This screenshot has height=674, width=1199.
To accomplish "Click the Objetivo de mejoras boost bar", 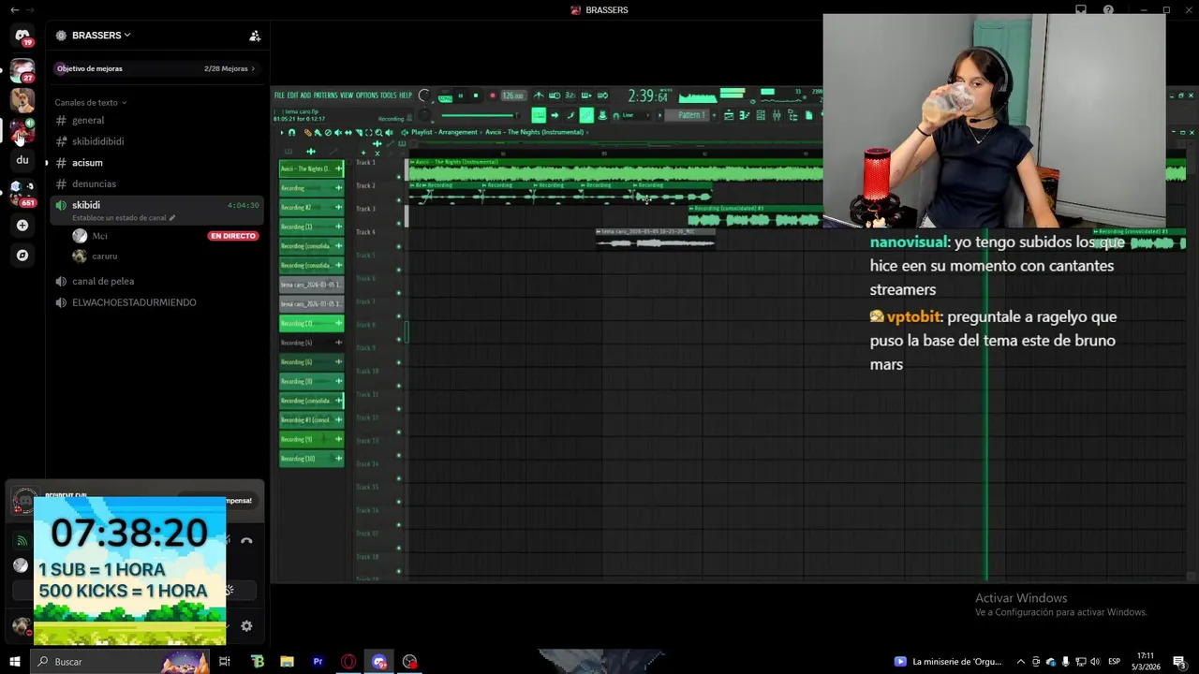I will (x=155, y=68).
